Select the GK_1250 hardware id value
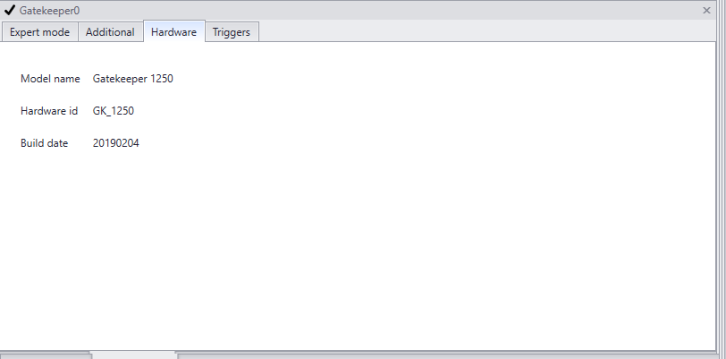This screenshot has width=726, height=359. pos(114,111)
